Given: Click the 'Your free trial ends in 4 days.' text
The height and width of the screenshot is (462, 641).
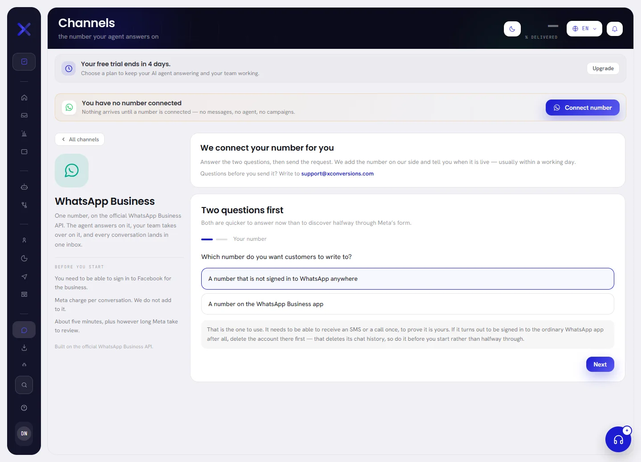Looking at the screenshot, I should pos(126,64).
